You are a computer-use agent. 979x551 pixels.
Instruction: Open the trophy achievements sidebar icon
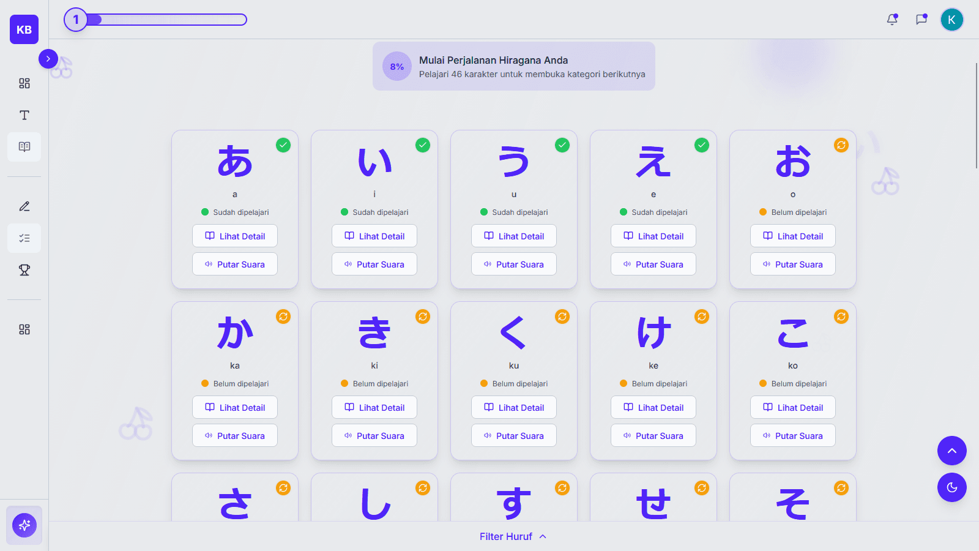coord(24,270)
